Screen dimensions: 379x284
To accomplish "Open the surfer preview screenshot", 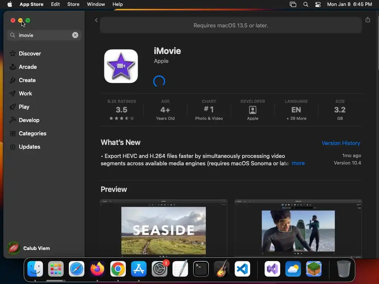I will 298,229.
